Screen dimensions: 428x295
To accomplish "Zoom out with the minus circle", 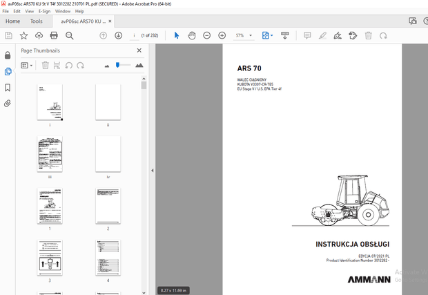I will (x=207, y=35).
